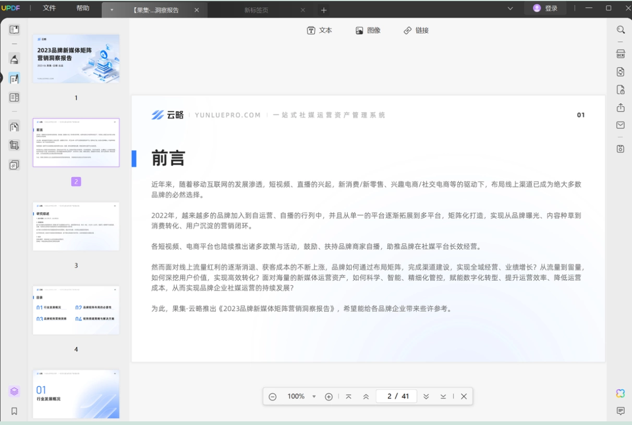
Task: Open the OCR text recognition tool
Action: click(621, 54)
